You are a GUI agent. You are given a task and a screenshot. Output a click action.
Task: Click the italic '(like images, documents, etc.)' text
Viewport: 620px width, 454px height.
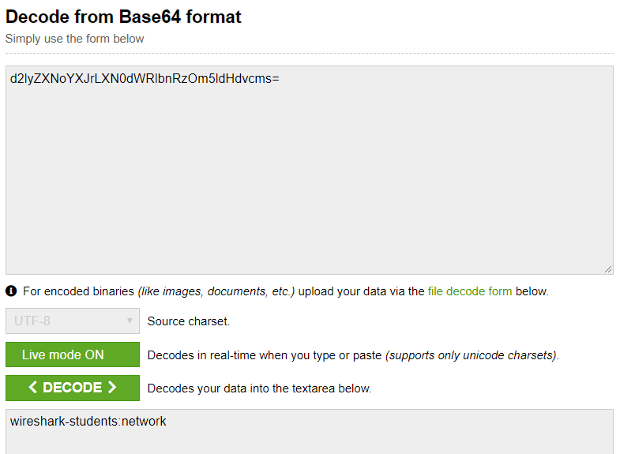coord(216,291)
